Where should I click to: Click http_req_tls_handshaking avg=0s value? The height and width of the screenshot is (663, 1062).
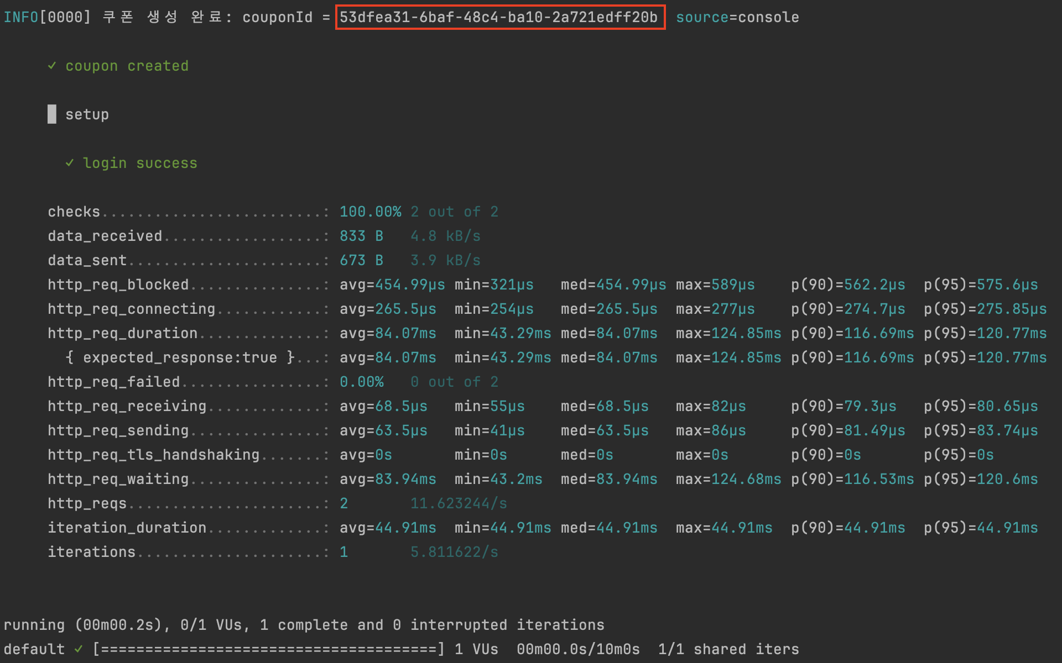(x=366, y=455)
